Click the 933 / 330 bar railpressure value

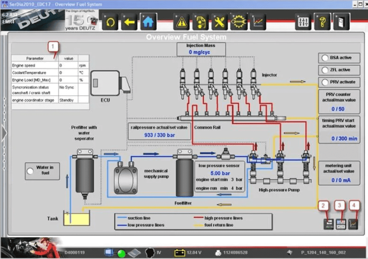click(x=159, y=135)
